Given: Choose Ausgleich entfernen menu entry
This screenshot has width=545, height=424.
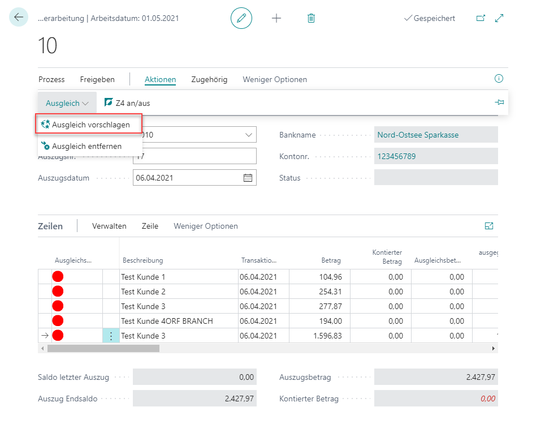Looking at the screenshot, I should (86, 146).
